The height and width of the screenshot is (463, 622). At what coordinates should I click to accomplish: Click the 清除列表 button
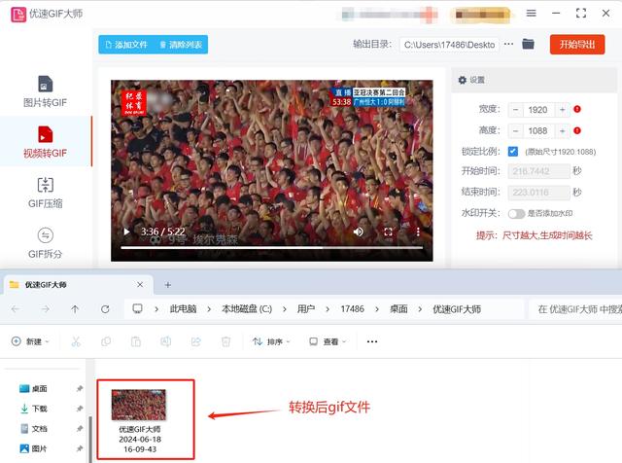coord(182,45)
